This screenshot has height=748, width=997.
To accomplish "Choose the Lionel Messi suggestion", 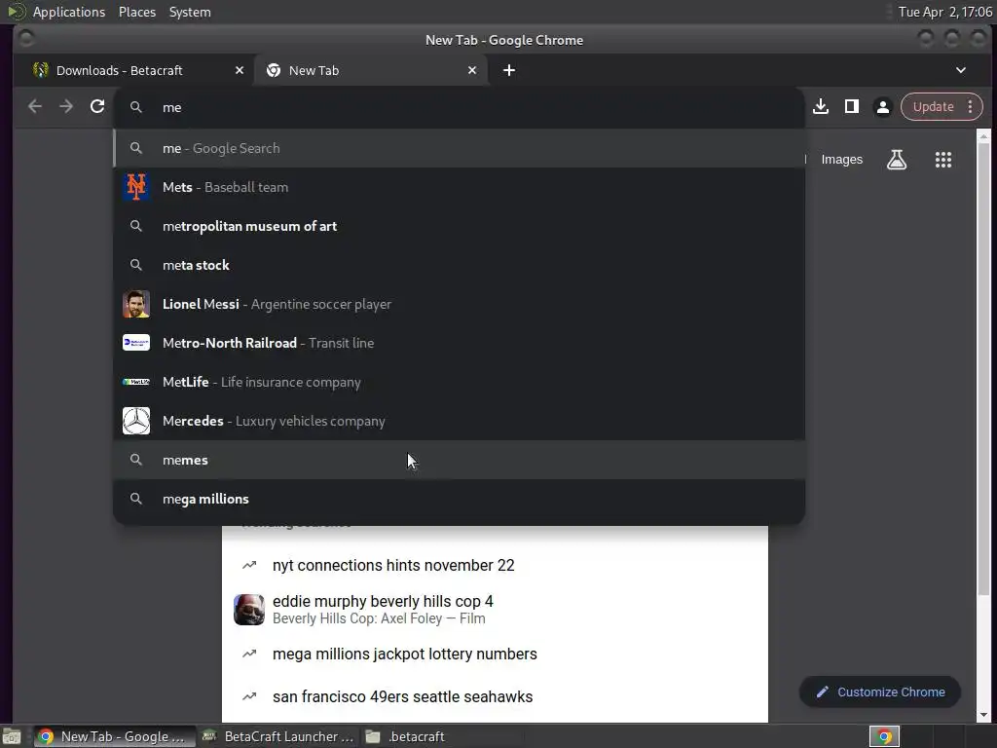I will (x=460, y=304).
